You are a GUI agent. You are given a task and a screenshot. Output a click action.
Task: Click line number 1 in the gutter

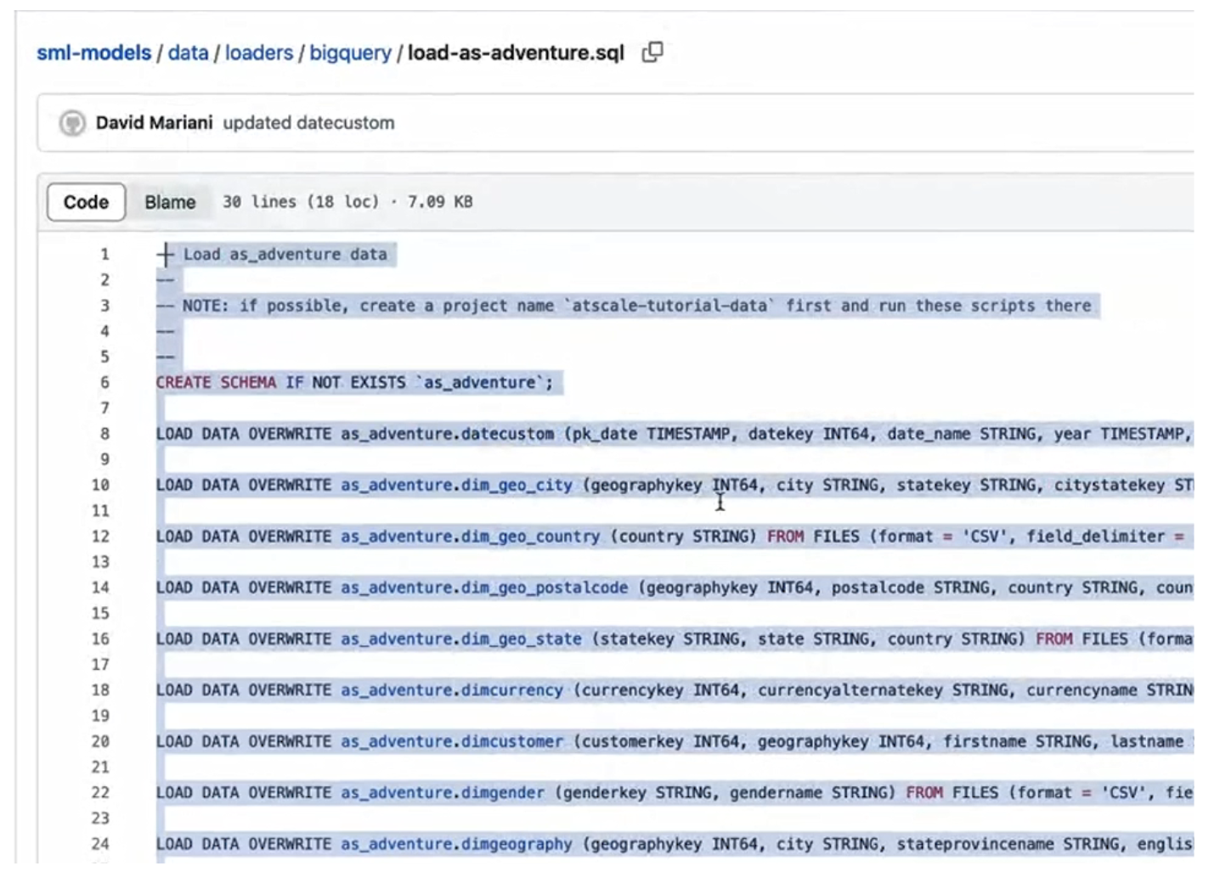click(104, 254)
